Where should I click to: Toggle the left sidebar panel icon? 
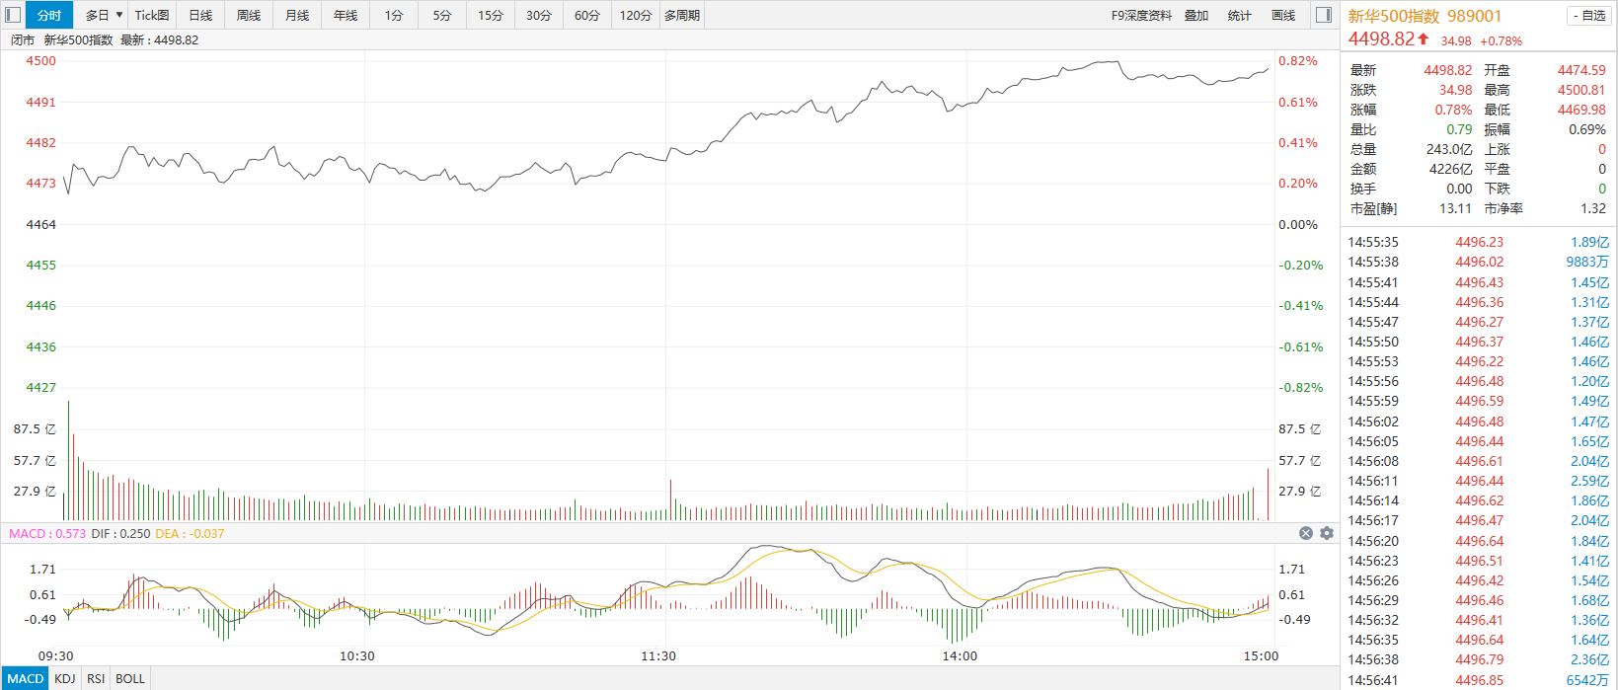point(13,15)
